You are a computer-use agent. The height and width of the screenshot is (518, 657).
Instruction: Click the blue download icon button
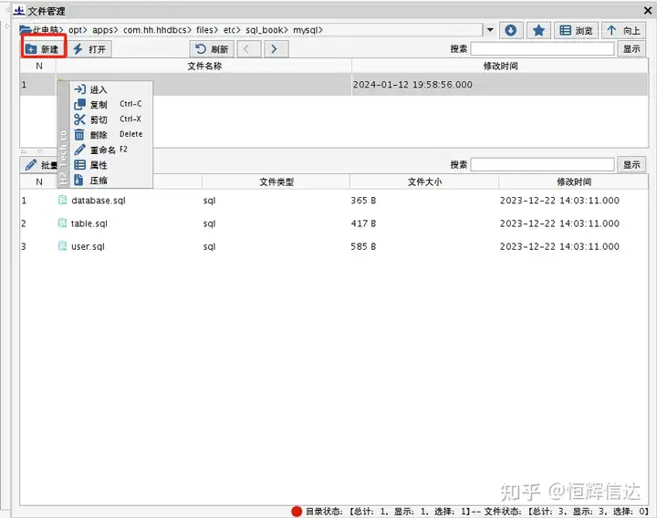tap(511, 30)
